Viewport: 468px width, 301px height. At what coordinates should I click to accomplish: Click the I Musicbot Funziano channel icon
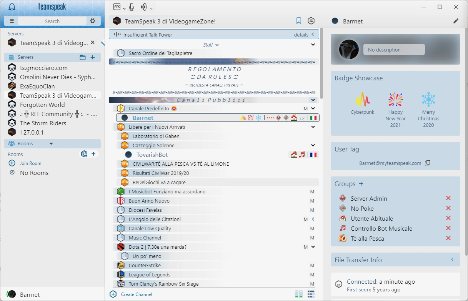pos(120,191)
